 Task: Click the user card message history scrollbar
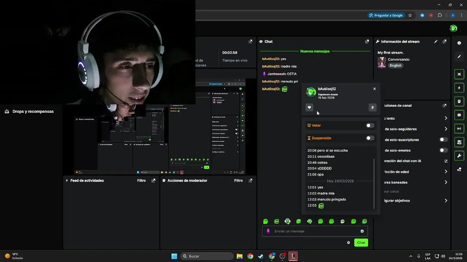374,184
